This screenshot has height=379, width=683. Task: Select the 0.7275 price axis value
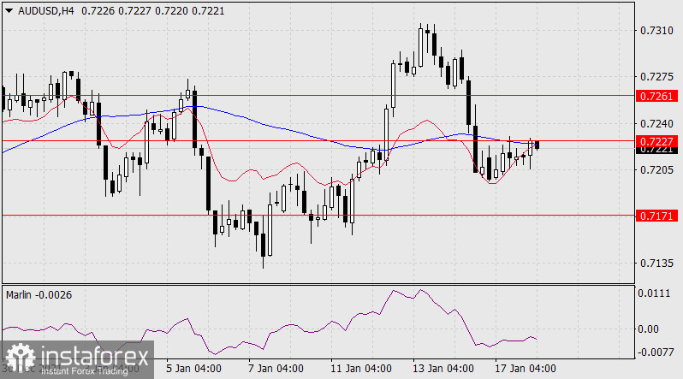pos(656,77)
